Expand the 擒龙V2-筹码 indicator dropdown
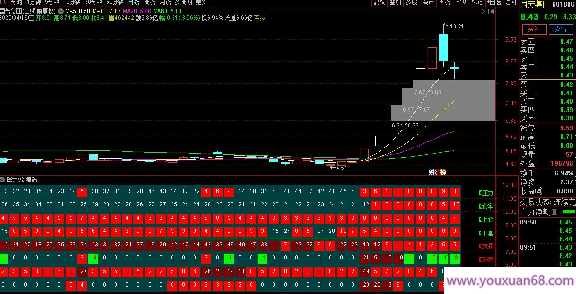This screenshot has height=294, width=576. coord(3,180)
